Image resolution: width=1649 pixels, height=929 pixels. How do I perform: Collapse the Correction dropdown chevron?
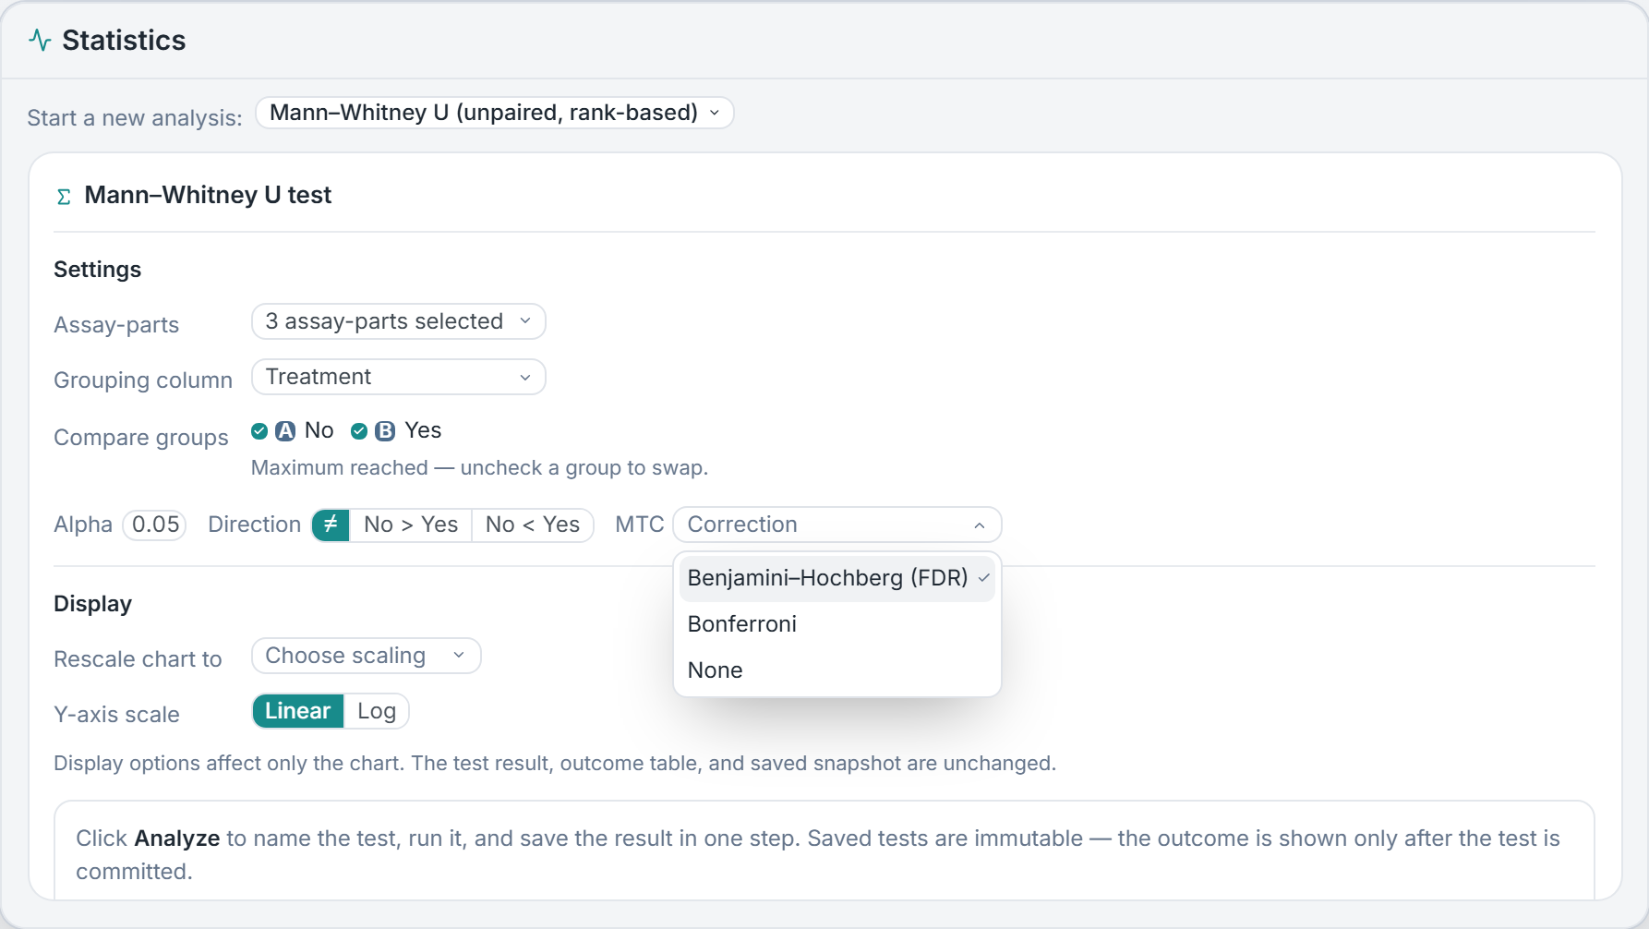click(x=980, y=525)
